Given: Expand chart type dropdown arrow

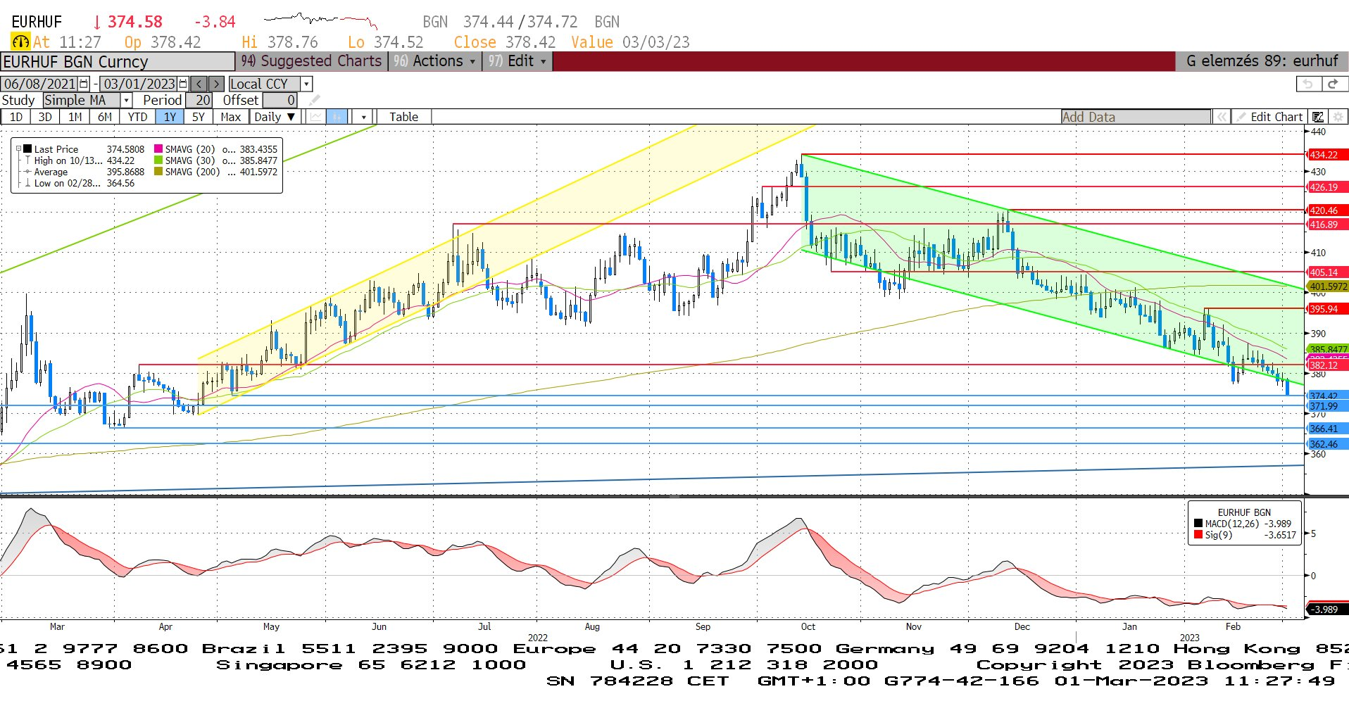Looking at the screenshot, I should [x=363, y=117].
